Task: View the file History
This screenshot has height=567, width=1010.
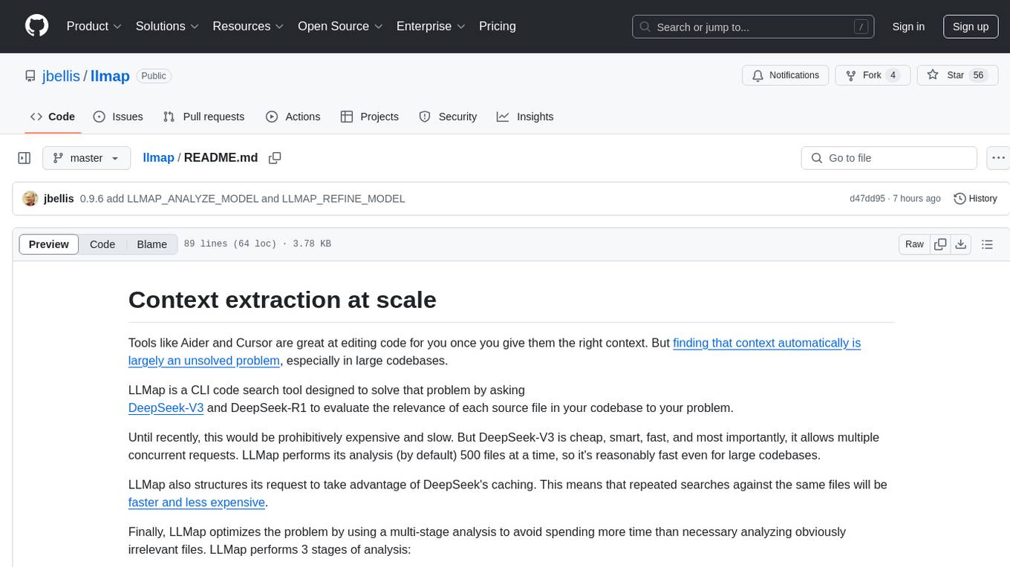Action: 975,198
